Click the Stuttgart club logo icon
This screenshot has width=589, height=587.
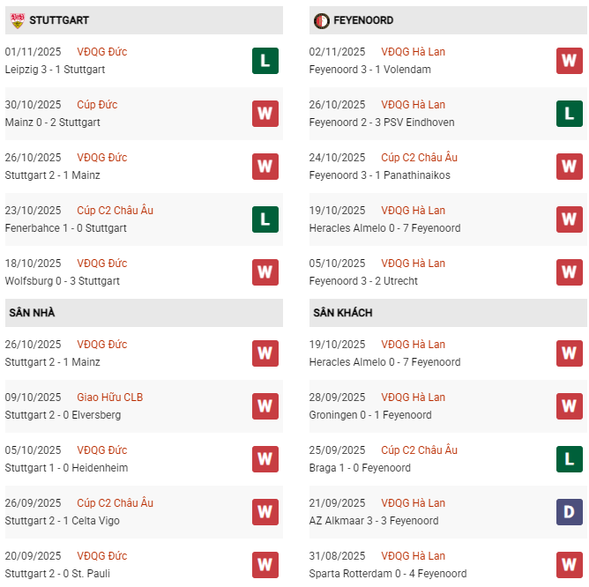[x=17, y=19]
